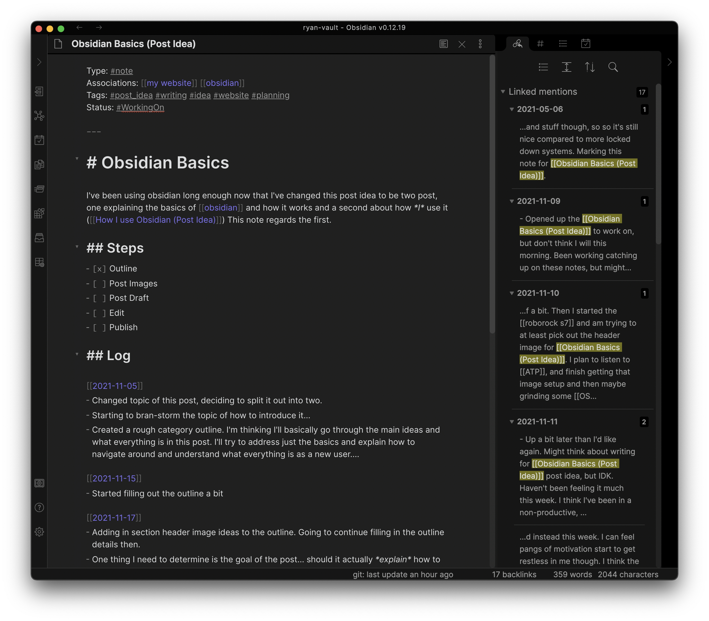709x621 pixels.
Task: Switch to the calendar tab
Action: (x=586, y=44)
